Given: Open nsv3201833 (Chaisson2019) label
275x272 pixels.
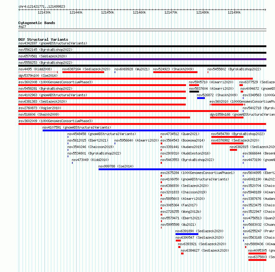Looking at the screenshot, I should pos(184,192).
